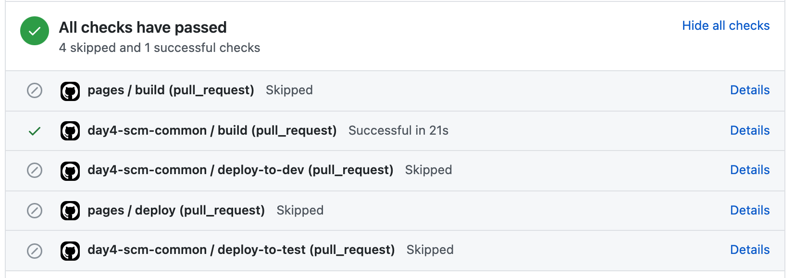Click the skipped icon next to pages / deploy

(x=34, y=211)
